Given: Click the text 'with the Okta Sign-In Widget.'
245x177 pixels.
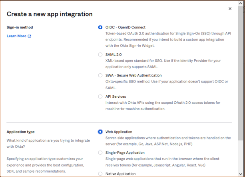Looking at the screenshot, I should coord(130,46).
